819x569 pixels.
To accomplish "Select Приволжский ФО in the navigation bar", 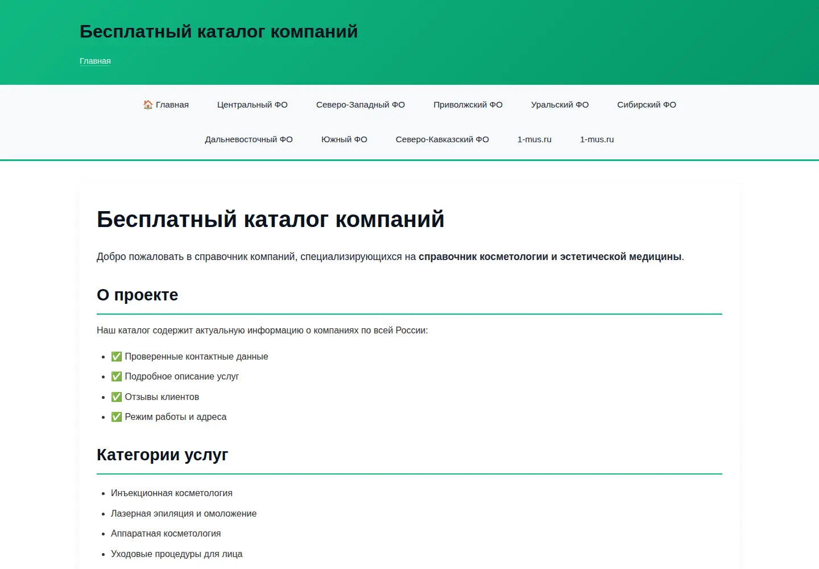I will [468, 105].
